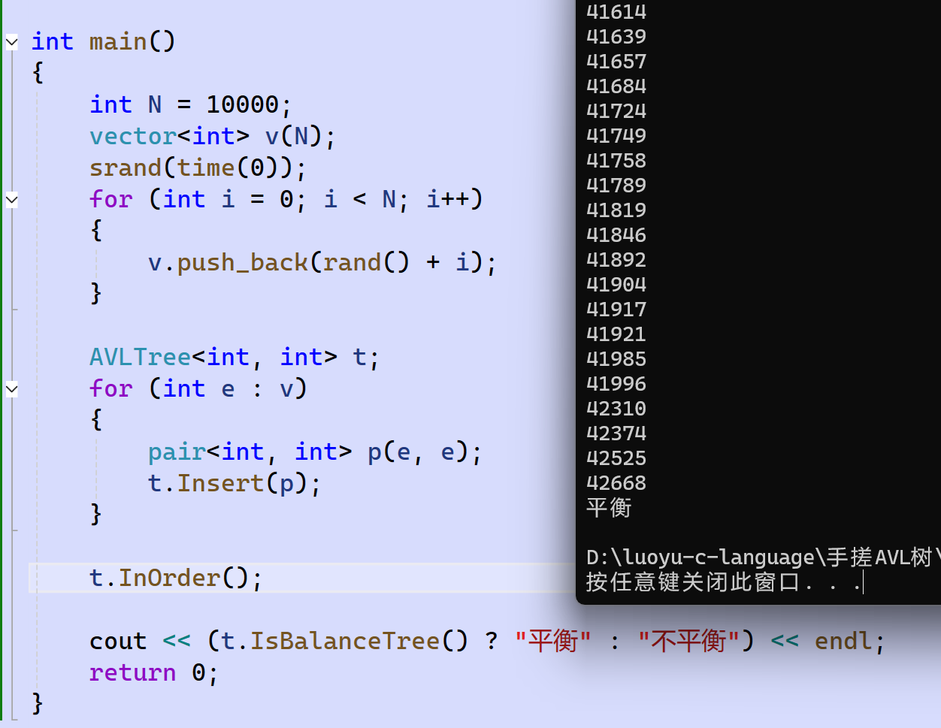
Task: Click console output value 41996
Action: (x=616, y=384)
